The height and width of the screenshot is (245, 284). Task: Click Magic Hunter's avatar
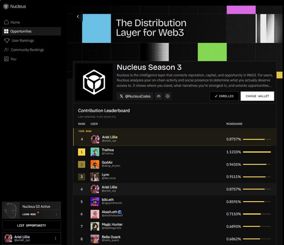click(x=95, y=226)
